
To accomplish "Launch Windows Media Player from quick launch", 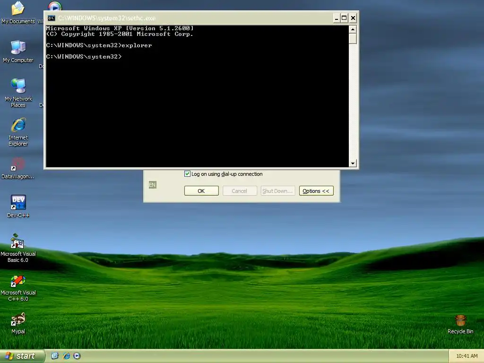I will pyautogui.click(x=77, y=356).
